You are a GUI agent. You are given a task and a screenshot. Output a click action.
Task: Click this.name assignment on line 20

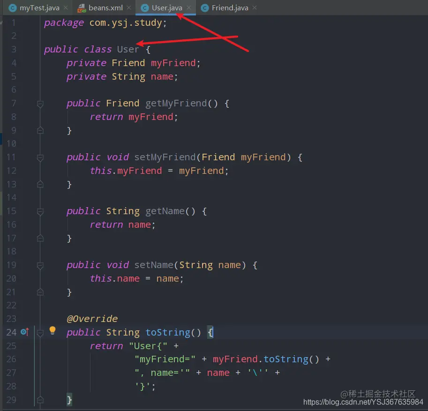(136, 279)
